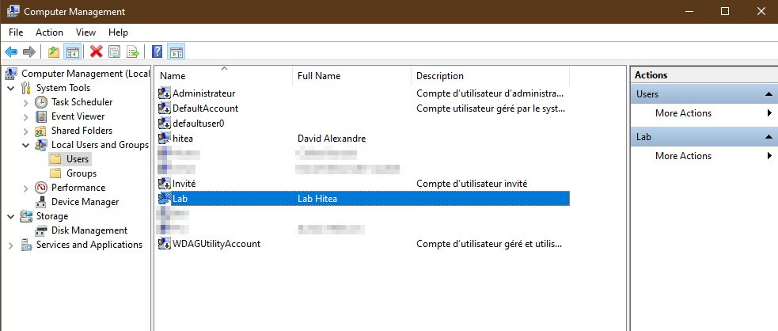Open the File menu
778x331 pixels.
[16, 32]
